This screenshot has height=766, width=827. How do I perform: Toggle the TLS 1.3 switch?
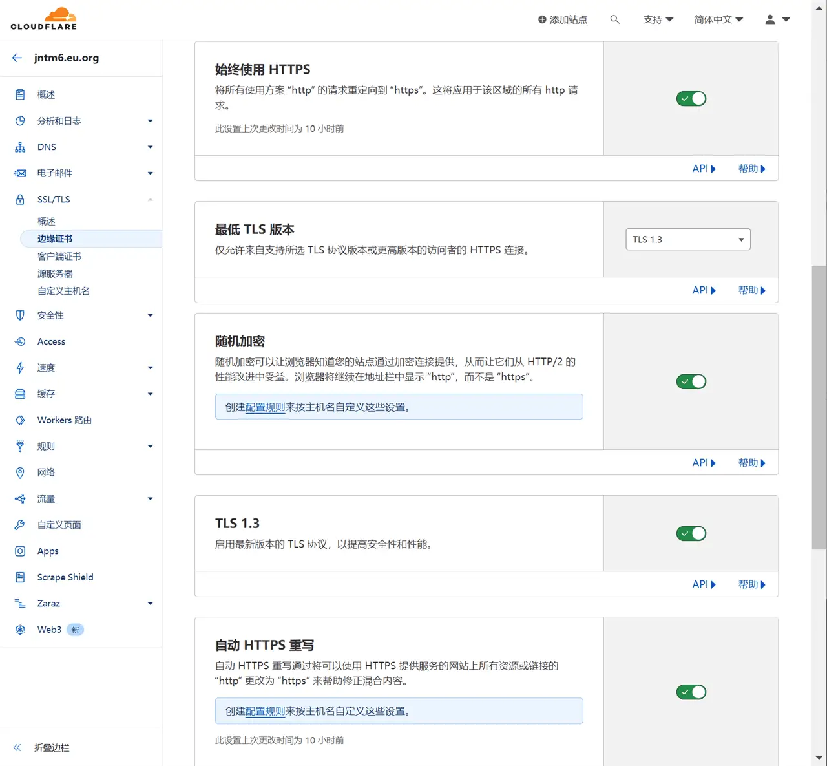click(x=691, y=533)
